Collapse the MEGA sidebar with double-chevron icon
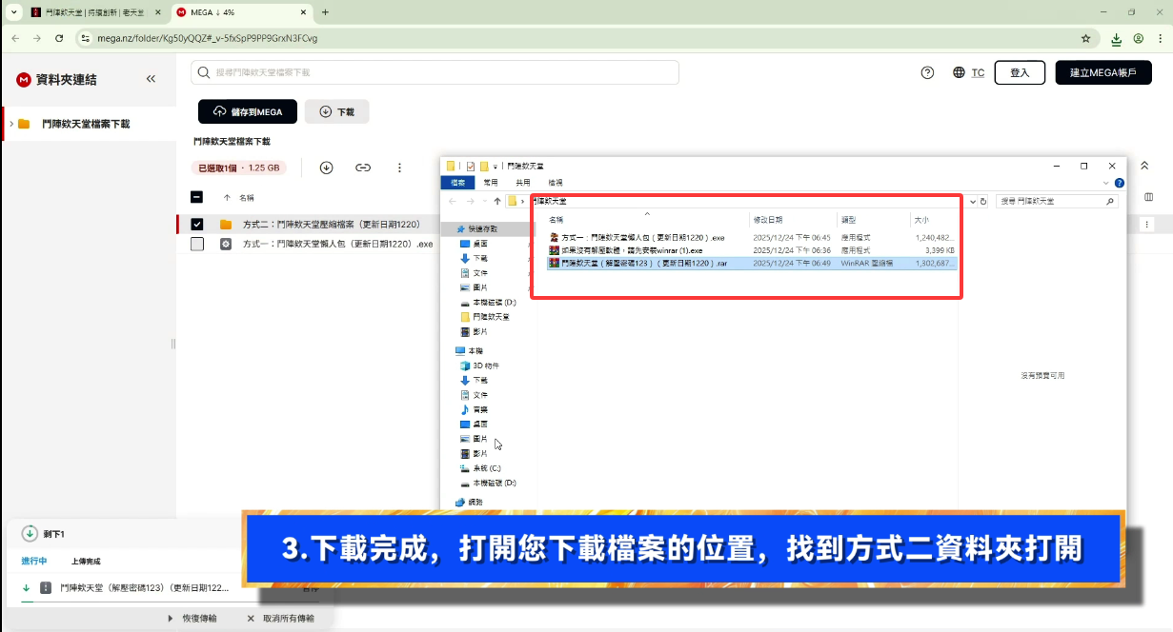This screenshot has width=1173, height=632. tap(151, 79)
